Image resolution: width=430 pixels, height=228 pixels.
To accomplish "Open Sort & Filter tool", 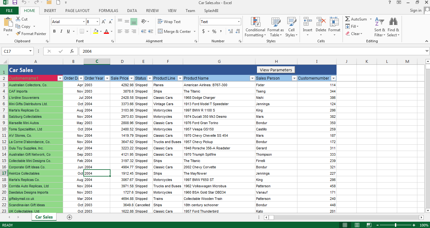I will pyautogui.click(x=379, y=27).
